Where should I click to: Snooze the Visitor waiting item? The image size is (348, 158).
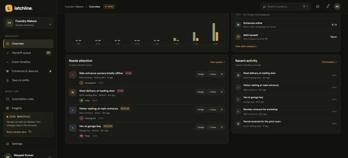pyautogui.click(x=222, y=109)
